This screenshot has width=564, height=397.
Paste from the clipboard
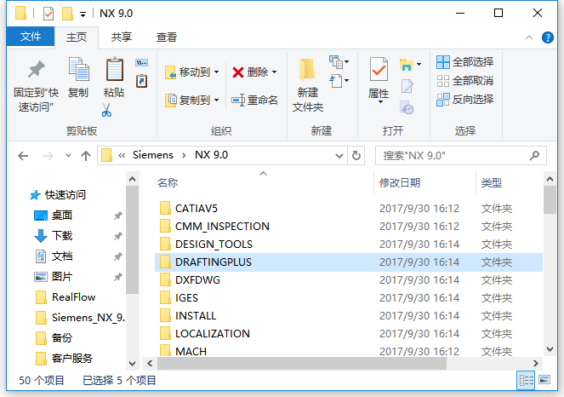(114, 78)
